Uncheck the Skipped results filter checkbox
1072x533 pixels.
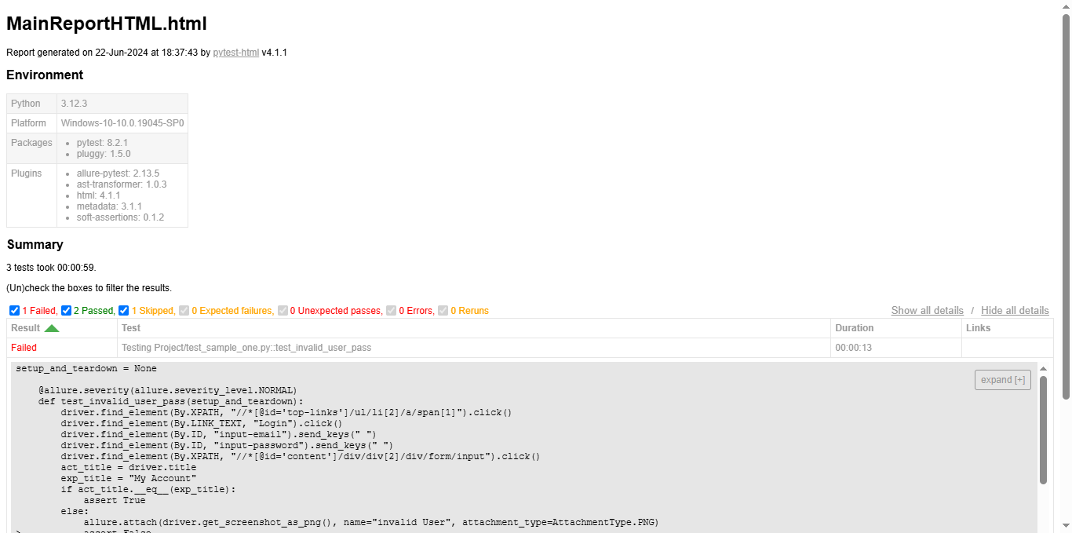pos(124,311)
